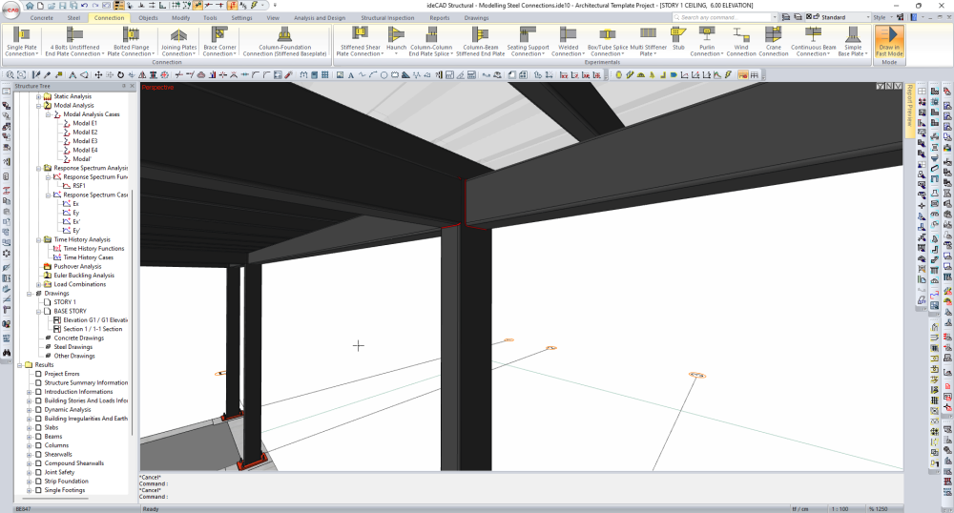Select the Brace Corner Connection tool

click(x=218, y=36)
